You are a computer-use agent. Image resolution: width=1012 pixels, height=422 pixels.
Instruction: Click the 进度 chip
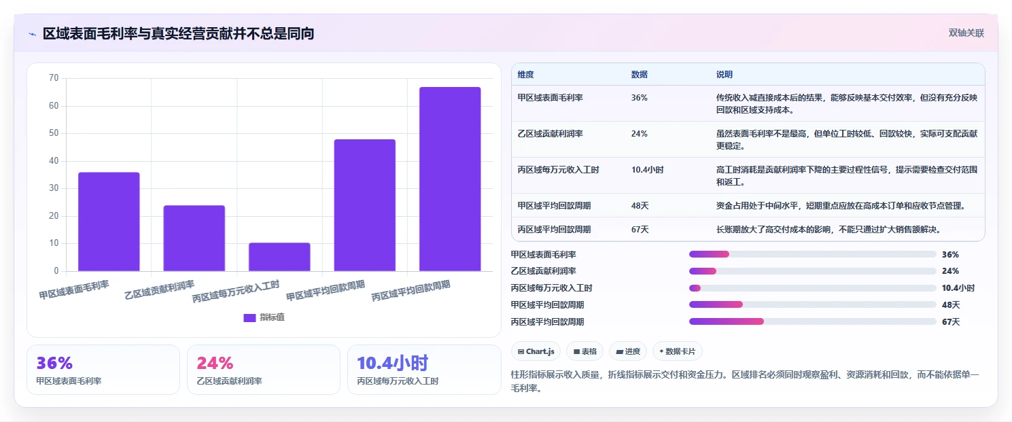coord(628,351)
